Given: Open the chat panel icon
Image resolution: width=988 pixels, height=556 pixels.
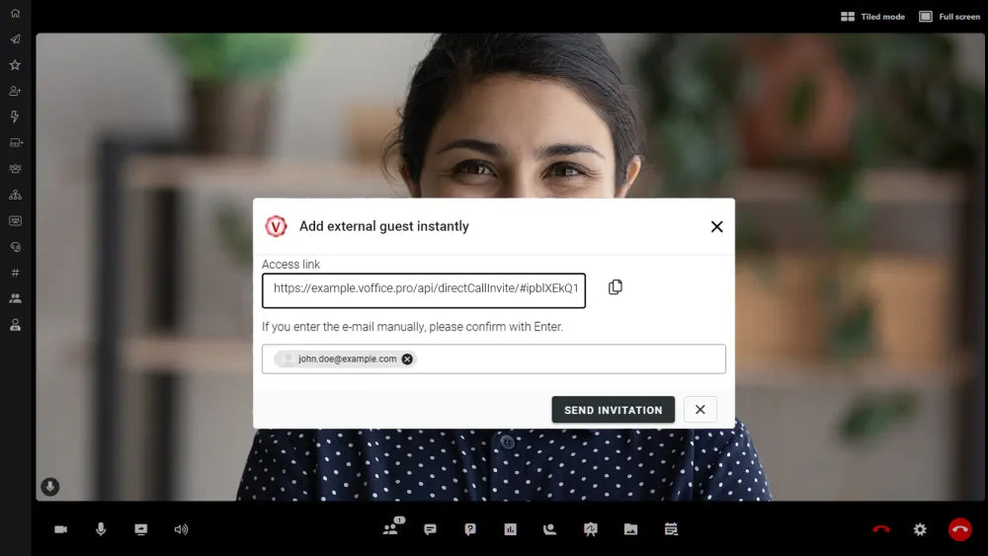Looking at the screenshot, I should (x=430, y=529).
